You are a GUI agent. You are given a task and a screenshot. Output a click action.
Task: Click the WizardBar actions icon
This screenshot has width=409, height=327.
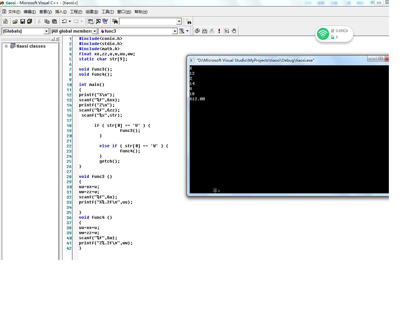pos(181,31)
